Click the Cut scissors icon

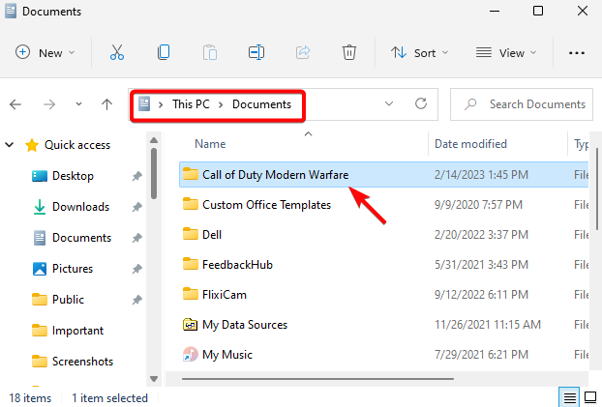click(117, 52)
